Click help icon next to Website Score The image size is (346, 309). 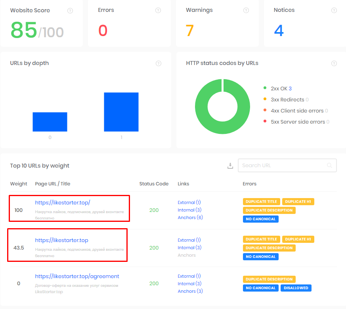coord(70,11)
